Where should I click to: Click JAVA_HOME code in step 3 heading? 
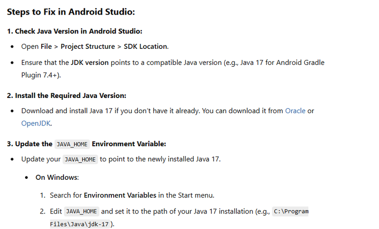point(72,144)
